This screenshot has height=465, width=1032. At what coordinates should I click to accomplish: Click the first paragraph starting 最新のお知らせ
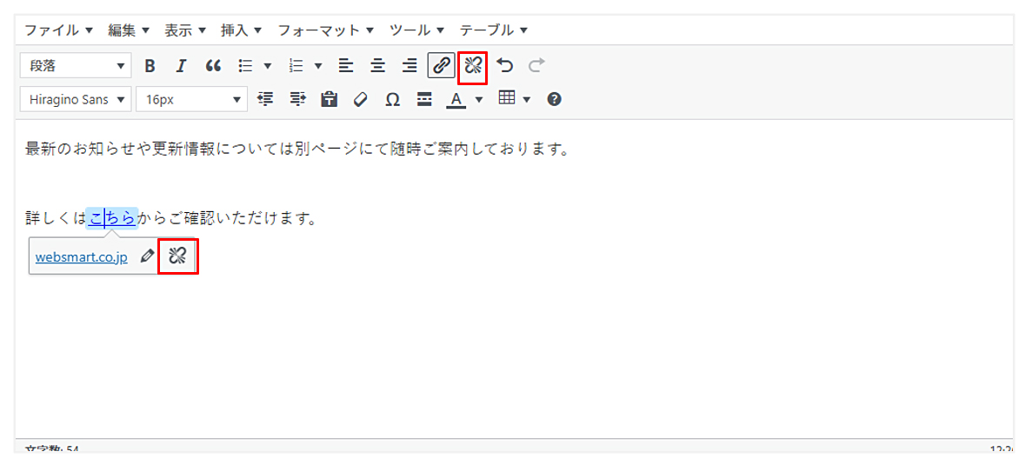point(296,149)
